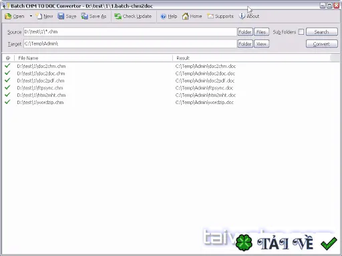The width and height of the screenshot is (342, 256).
Task: Show the About information dialog
Action: (x=249, y=16)
